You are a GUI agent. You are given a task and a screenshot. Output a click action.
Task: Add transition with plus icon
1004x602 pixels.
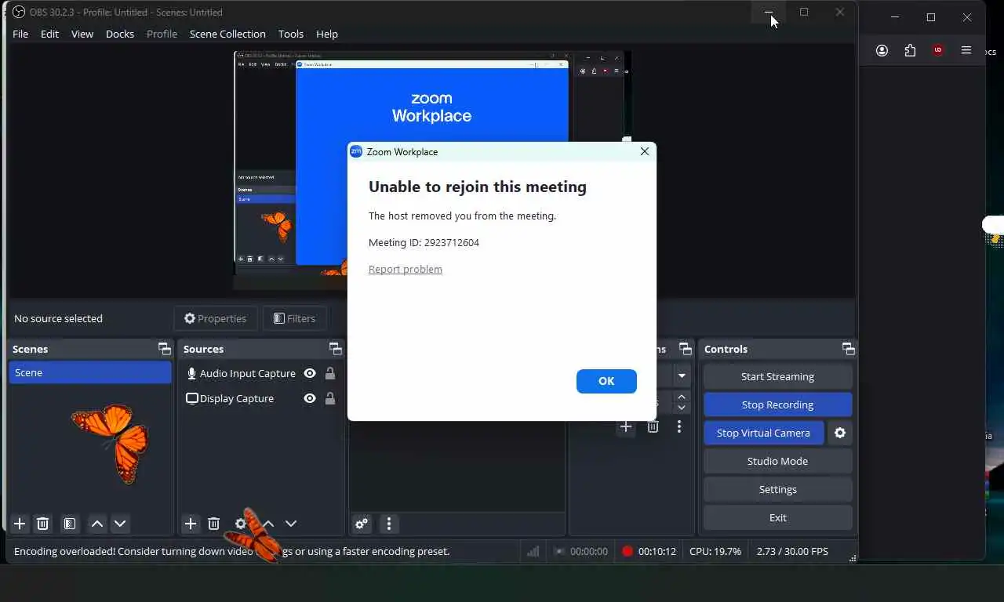point(626,427)
